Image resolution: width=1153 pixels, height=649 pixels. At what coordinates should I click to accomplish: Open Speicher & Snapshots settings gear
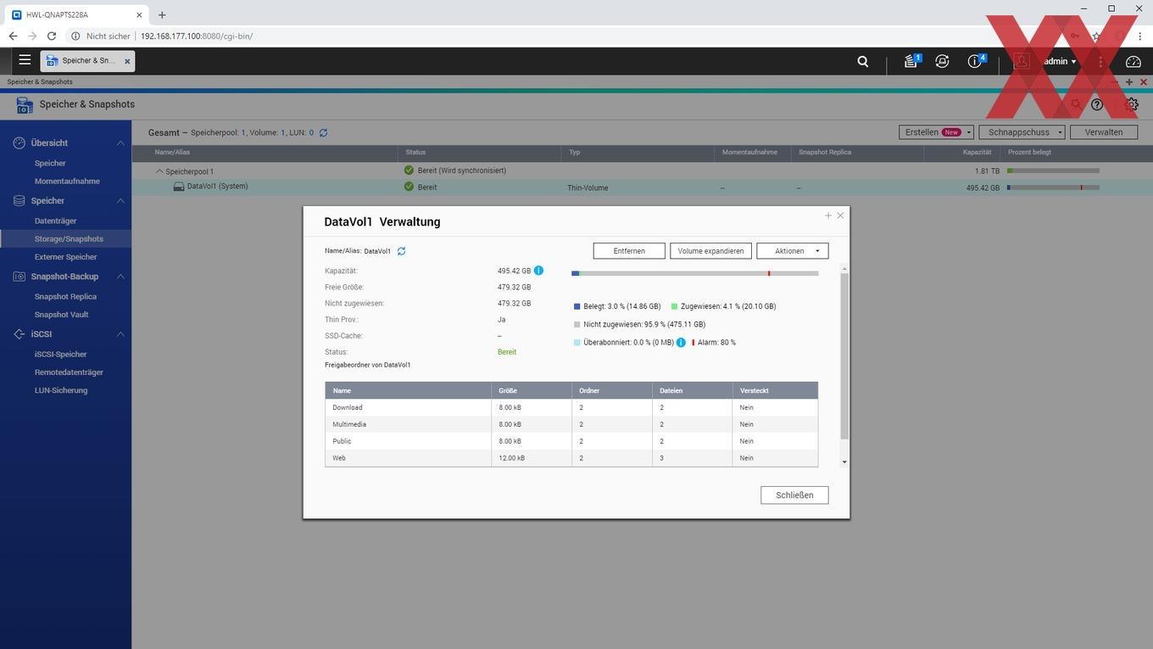[1132, 104]
